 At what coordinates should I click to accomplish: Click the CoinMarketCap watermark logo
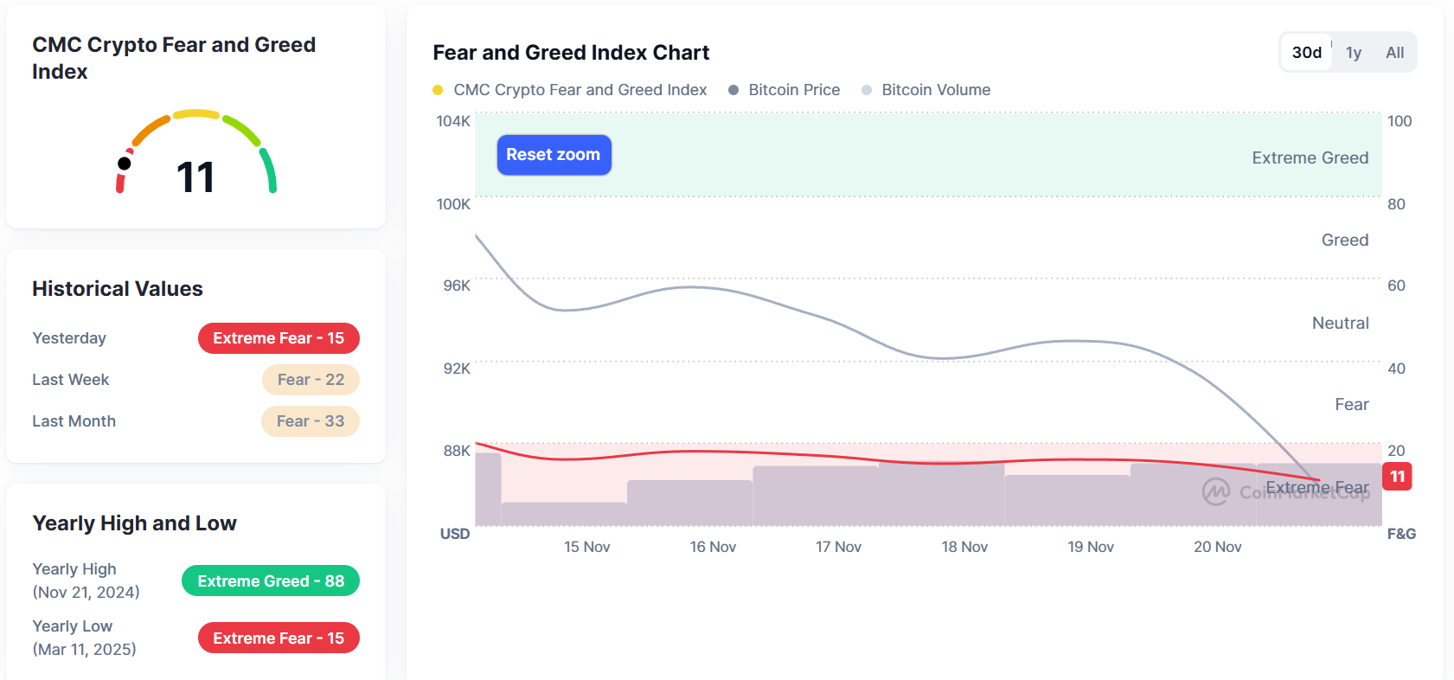(x=1216, y=491)
